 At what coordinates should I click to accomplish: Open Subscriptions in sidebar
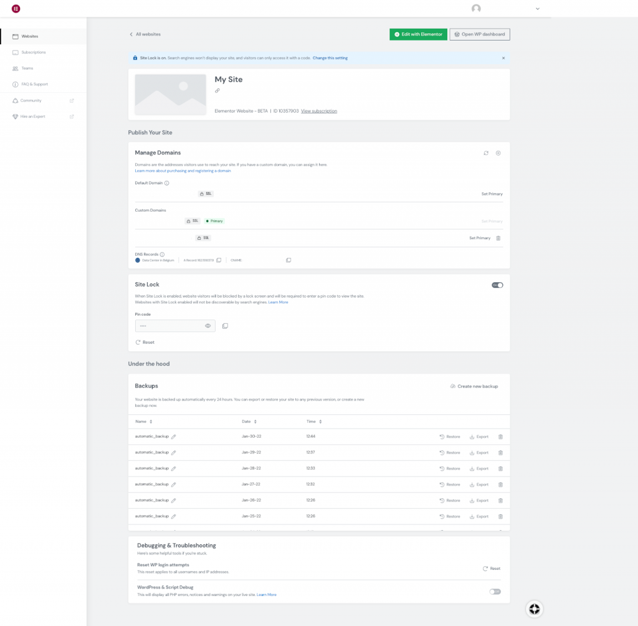click(x=33, y=52)
